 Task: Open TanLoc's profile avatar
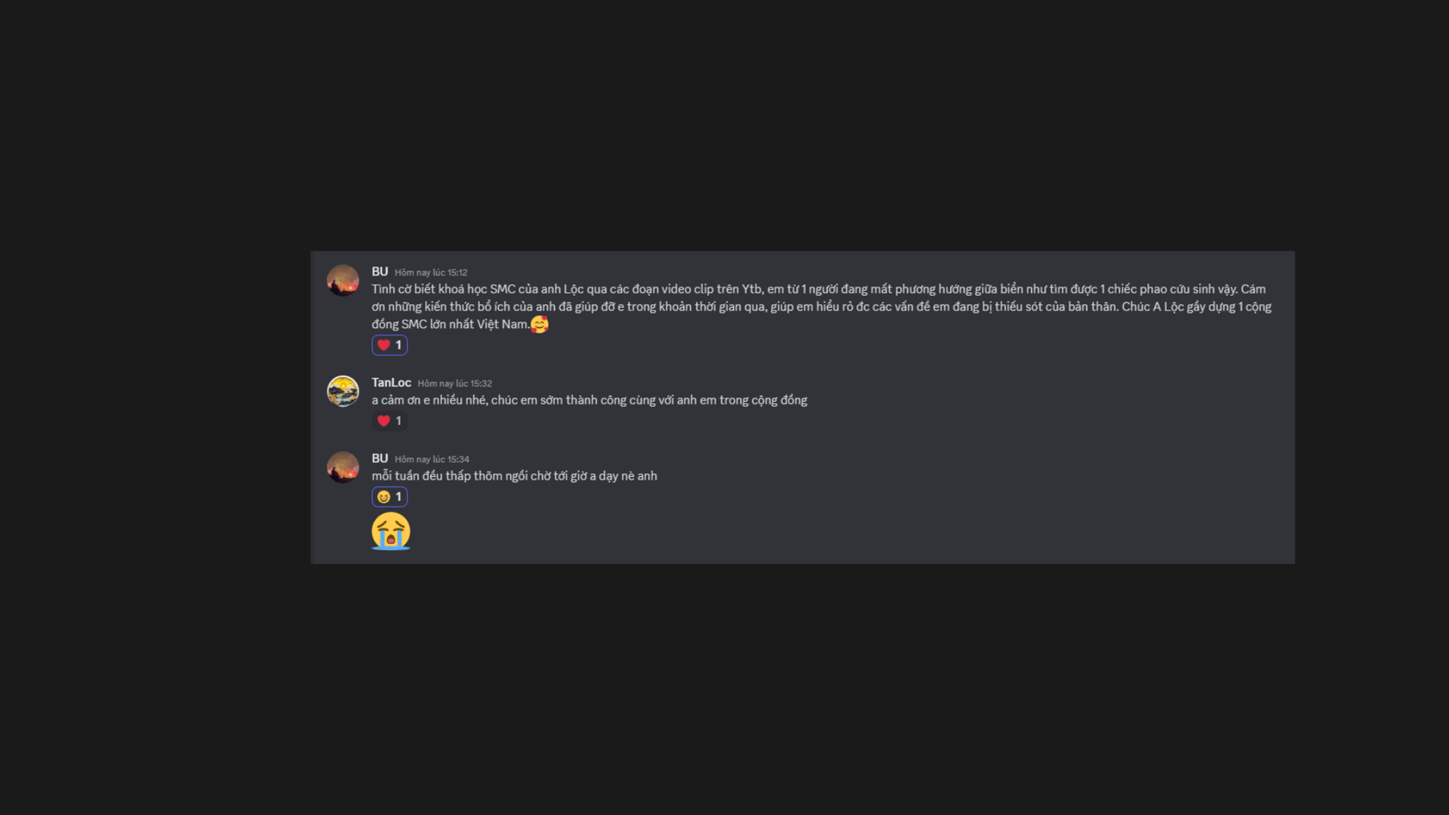[x=343, y=391]
